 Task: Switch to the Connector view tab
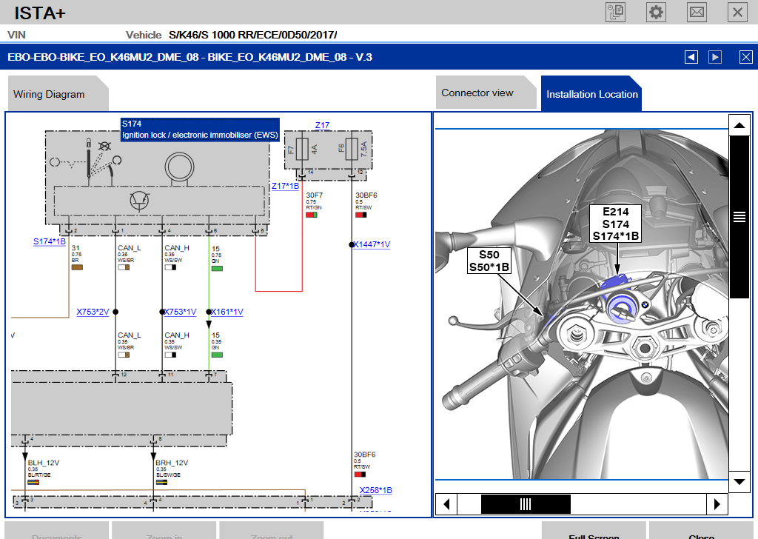pyautogui.click(x=477, y=93)
